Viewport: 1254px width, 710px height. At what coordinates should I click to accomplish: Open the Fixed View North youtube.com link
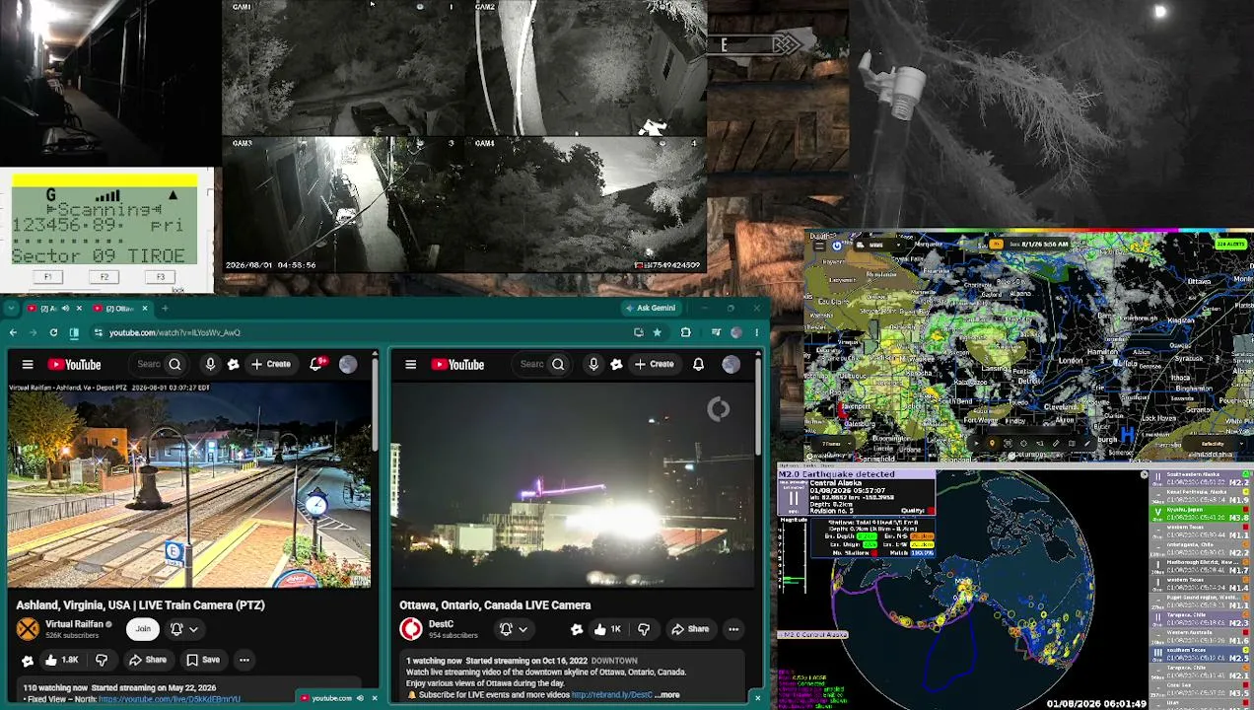[169, 699]
